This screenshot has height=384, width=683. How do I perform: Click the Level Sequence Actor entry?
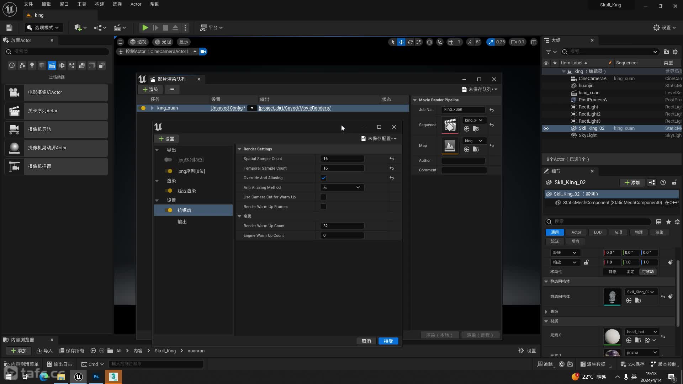click(56, 111)
